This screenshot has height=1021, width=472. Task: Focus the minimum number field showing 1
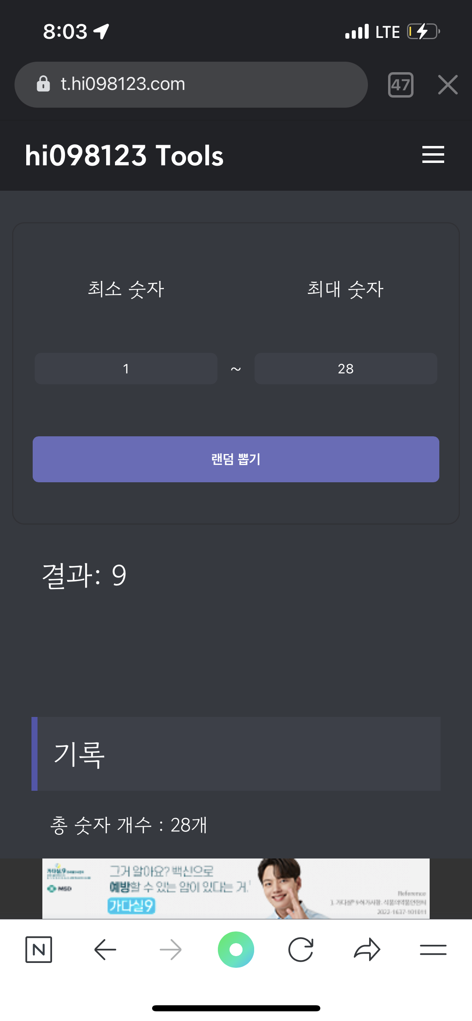(x=126, y=369)
